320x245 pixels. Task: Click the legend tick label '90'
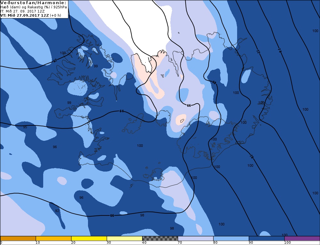coord(251,243)
